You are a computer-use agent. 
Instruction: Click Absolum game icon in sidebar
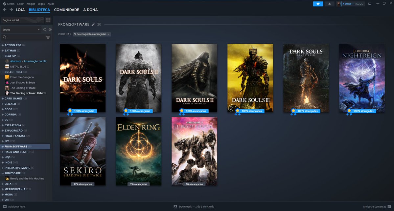tap(7, 61)
